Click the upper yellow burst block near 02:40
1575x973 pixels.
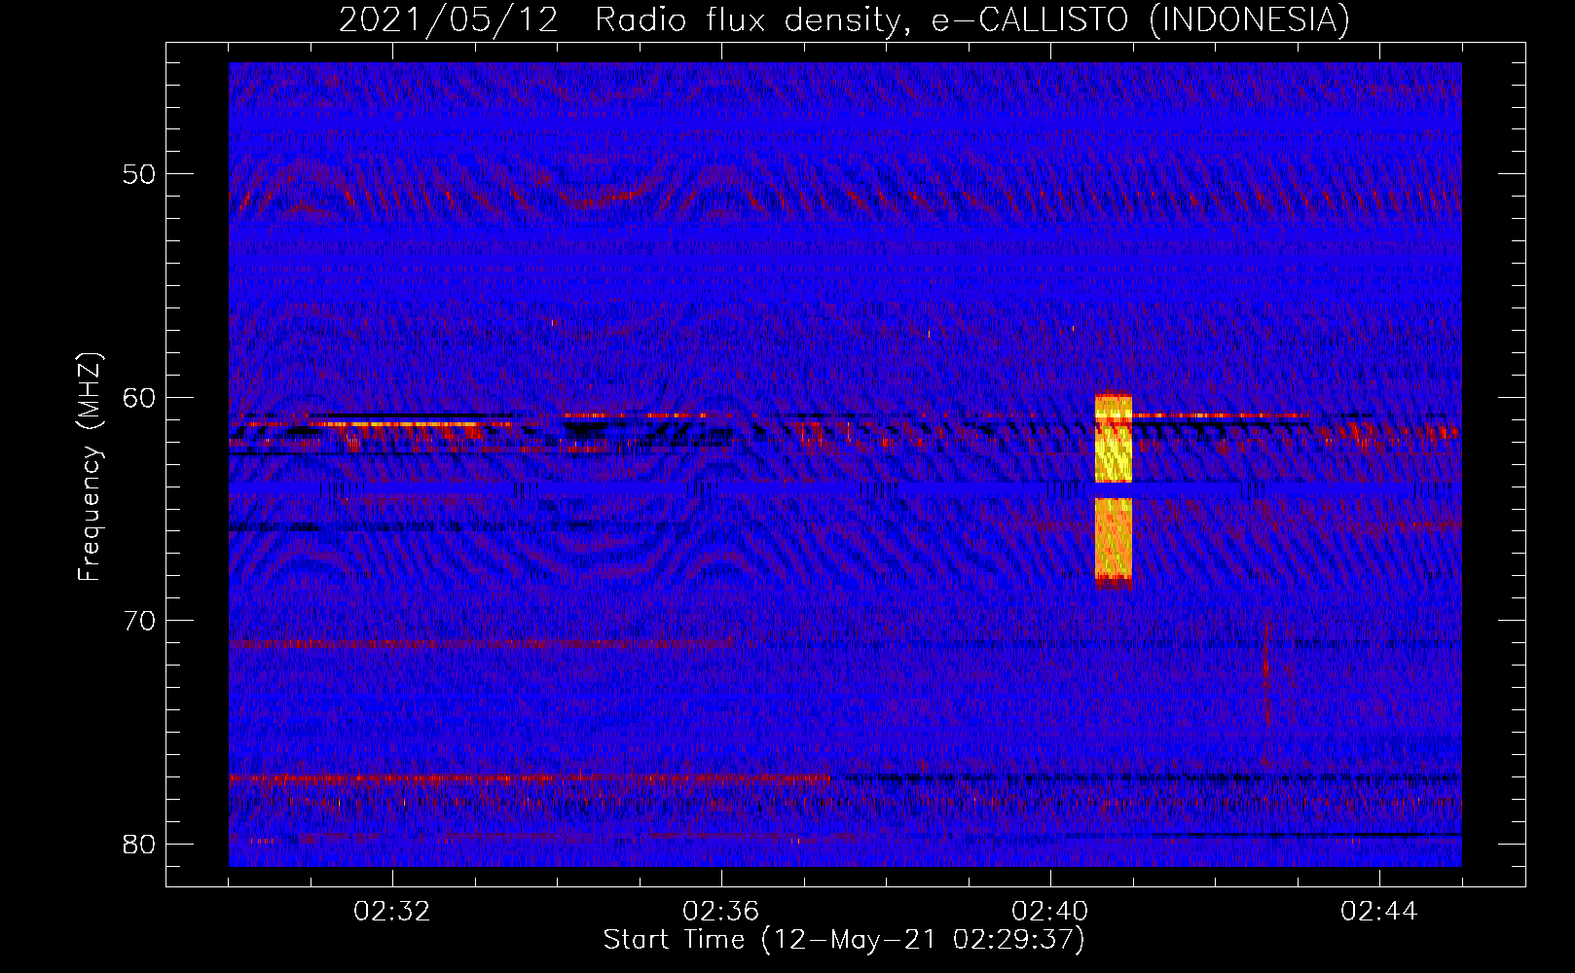(1114, 439)
